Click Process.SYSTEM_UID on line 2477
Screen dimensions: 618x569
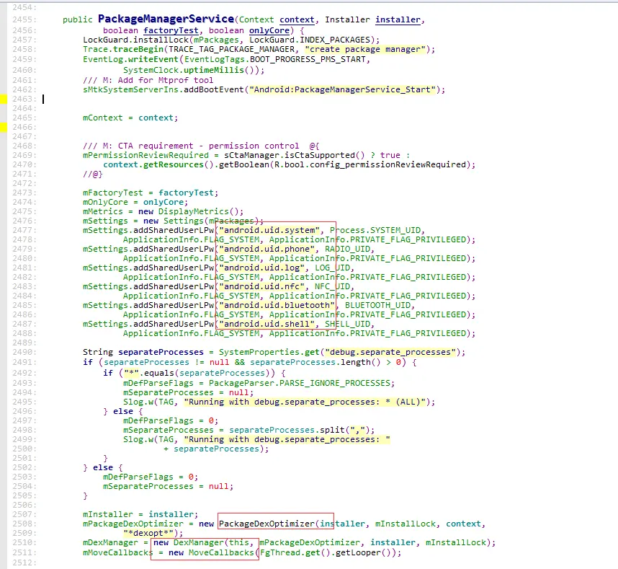point(375,230)
